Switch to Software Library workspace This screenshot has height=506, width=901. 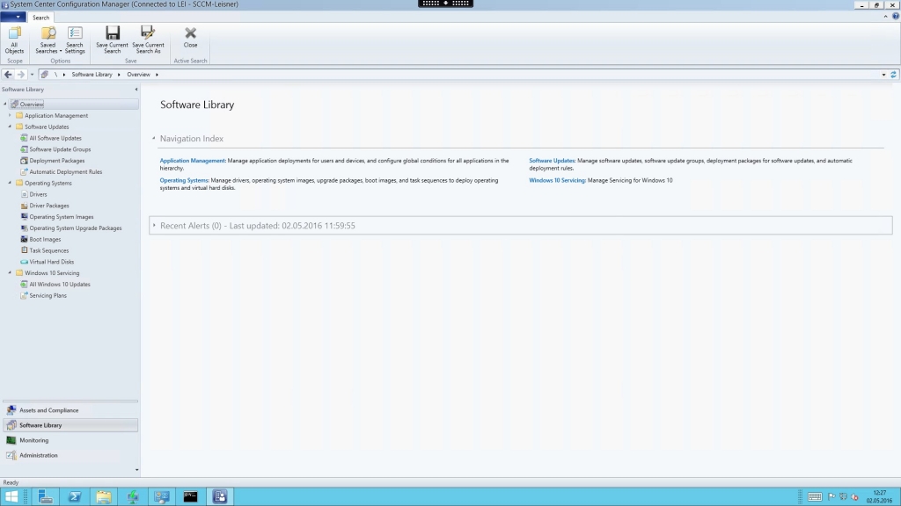[x=70, y=425]
